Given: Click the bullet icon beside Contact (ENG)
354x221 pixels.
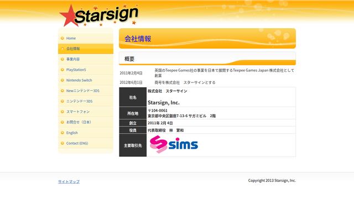Looking at the screenshot, I should pyautogui.click(x=63, y=143).
